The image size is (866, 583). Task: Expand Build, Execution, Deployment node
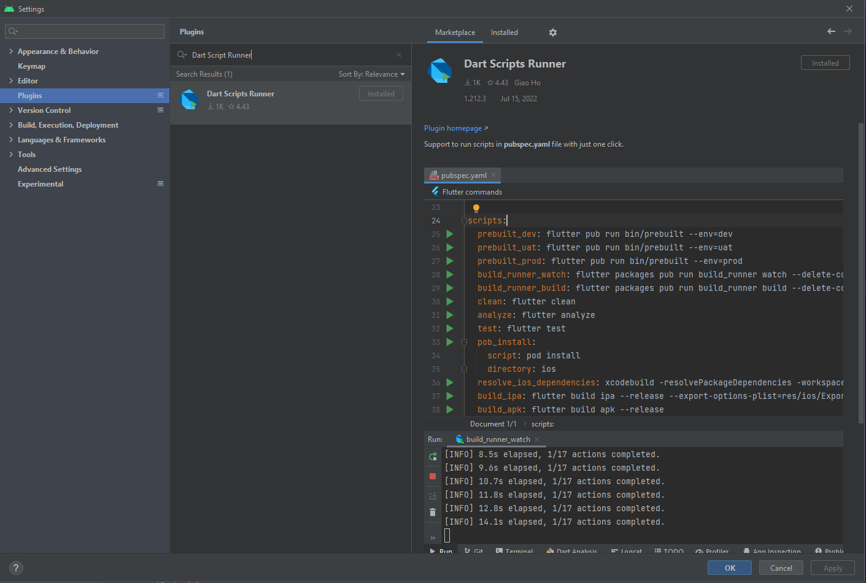pyautogui.click(x=11, y=125)
